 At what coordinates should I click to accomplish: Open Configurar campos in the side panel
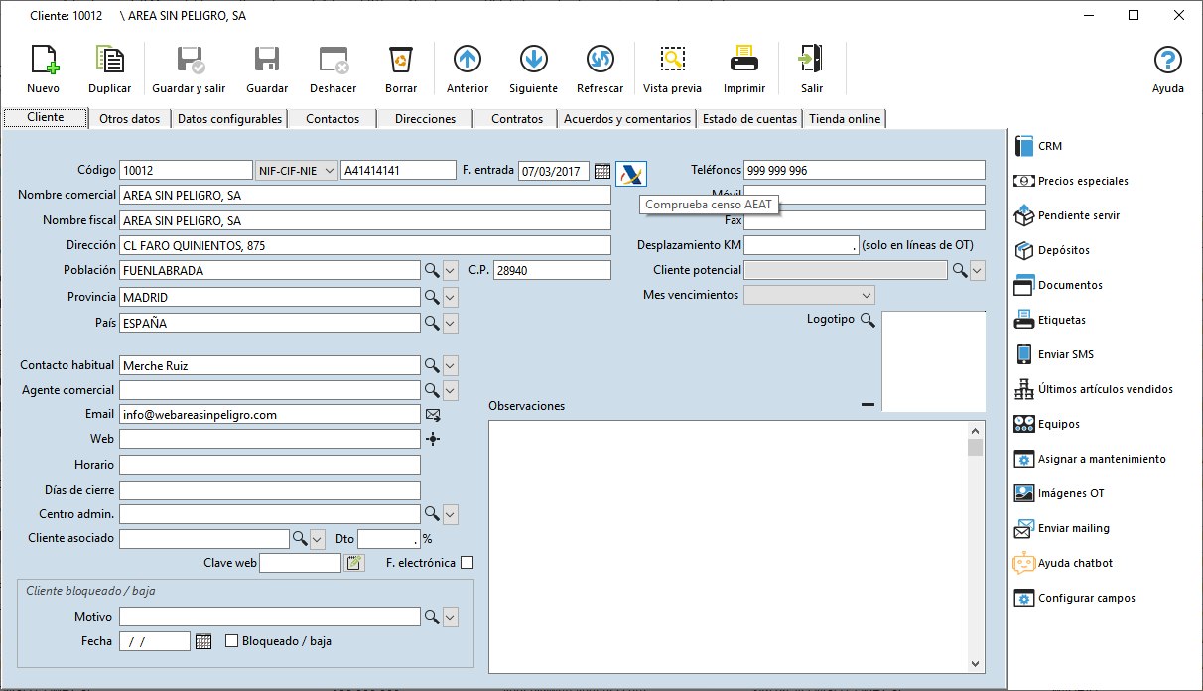click(1075, 598)
